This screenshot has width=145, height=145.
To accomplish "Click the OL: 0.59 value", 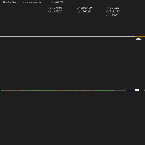I will click(112, 15).
